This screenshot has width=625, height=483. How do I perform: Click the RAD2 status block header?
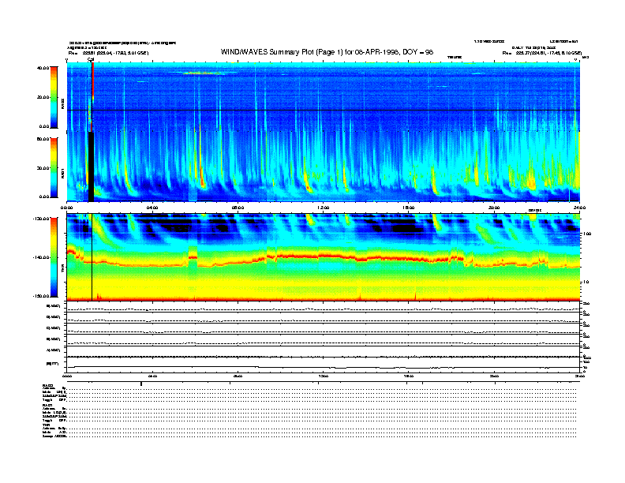(47, 385)
